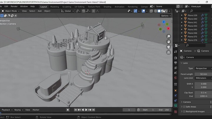Click the Focal Length 50 mm field
This screenshot has height=119, width=212.
pos(203,74)
